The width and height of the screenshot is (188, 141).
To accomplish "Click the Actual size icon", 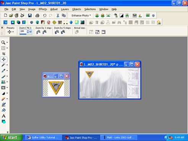I will [77, 32].
